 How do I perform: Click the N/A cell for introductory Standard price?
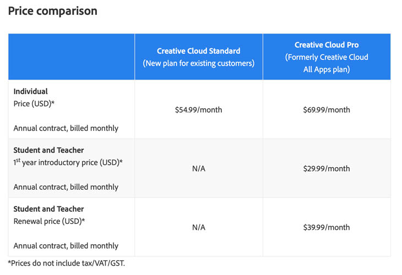click(199, 168)
